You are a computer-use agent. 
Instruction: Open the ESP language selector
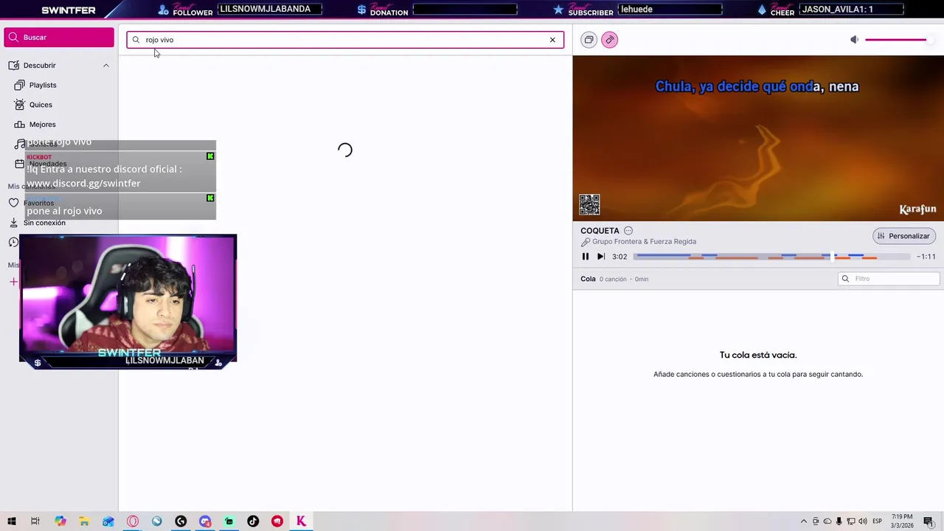point(878,521)
